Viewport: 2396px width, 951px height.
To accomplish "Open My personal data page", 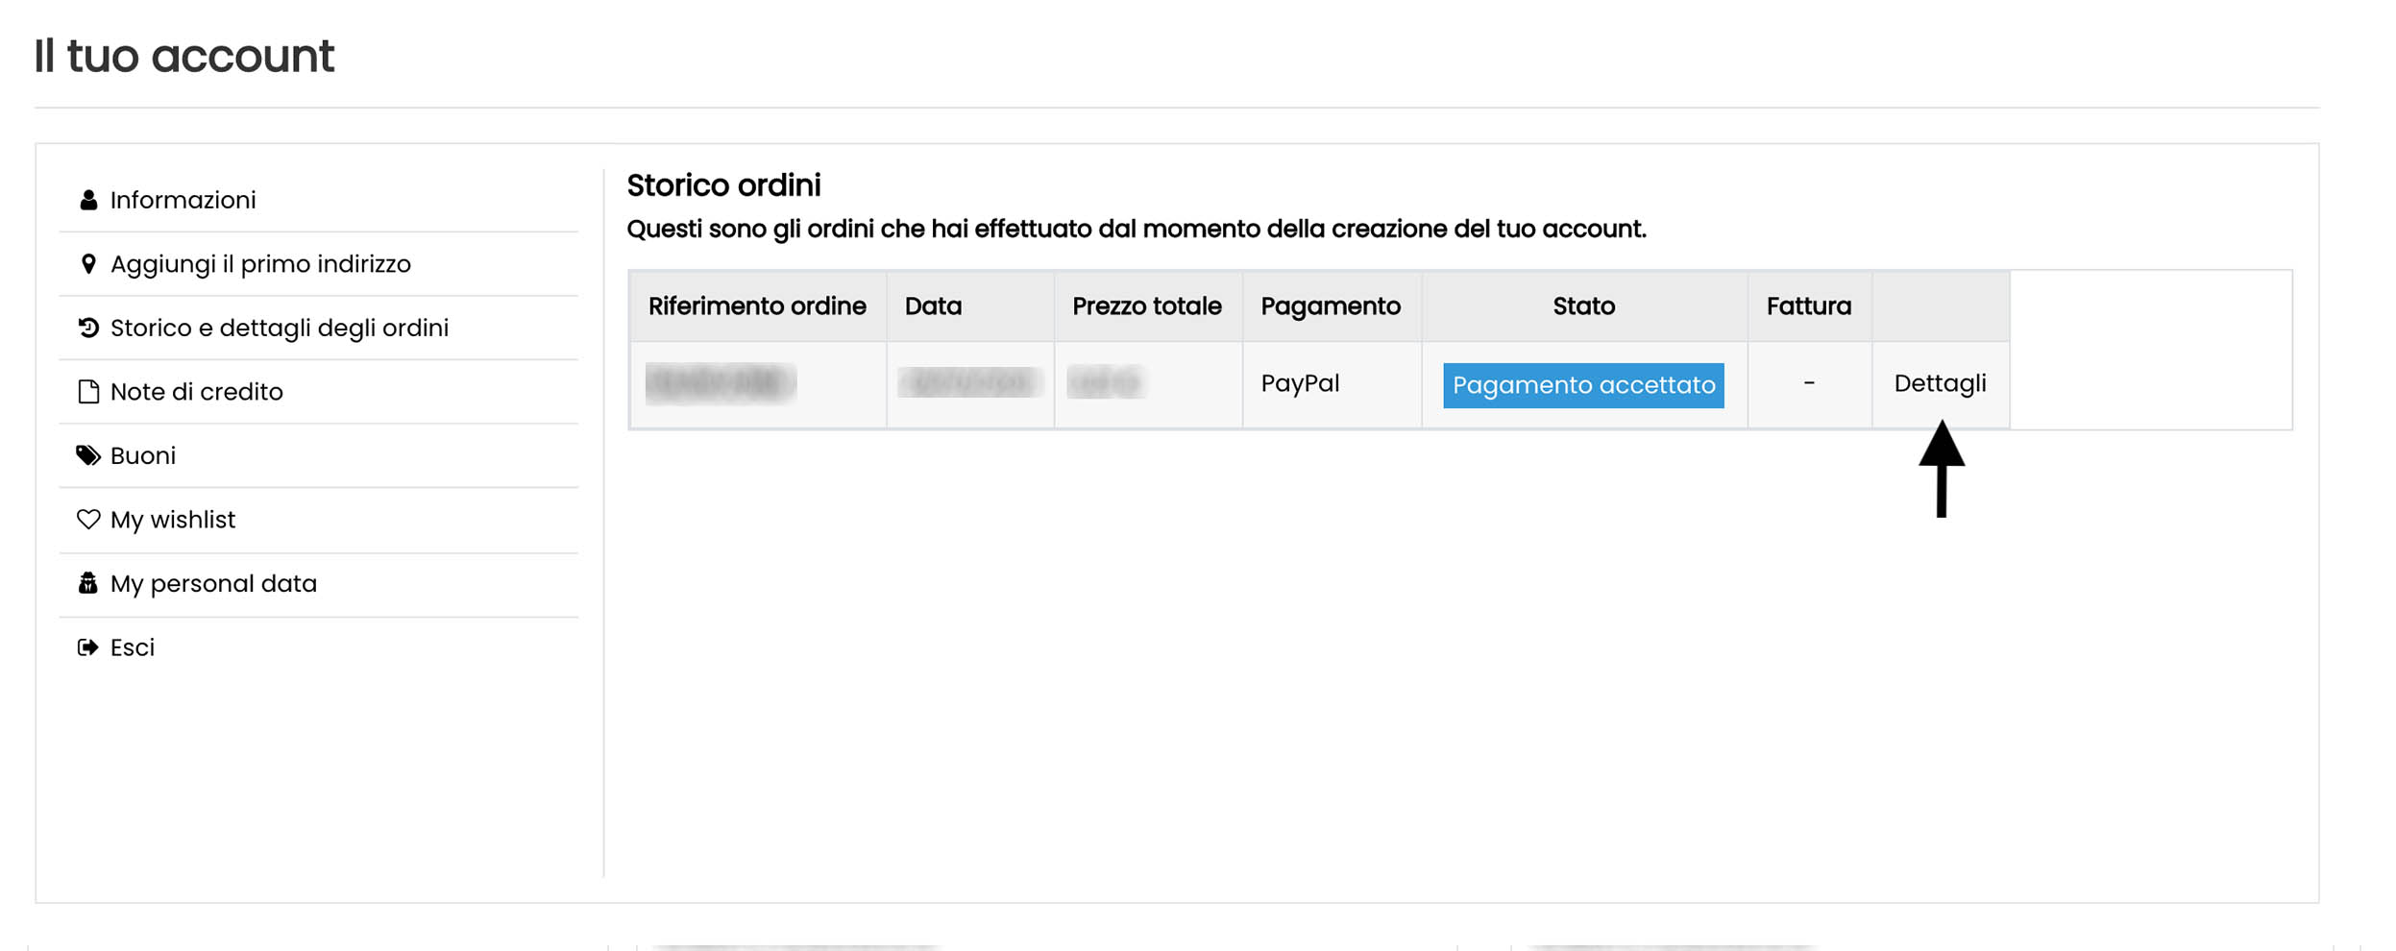I will 213,583.
